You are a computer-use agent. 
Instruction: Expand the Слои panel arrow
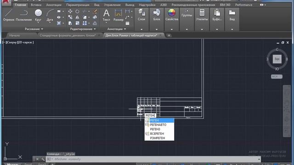click(x=141, y=29)
